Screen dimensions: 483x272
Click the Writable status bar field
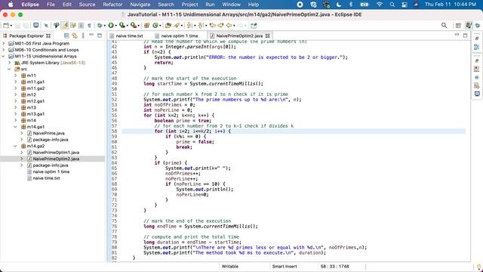[229, 266]
